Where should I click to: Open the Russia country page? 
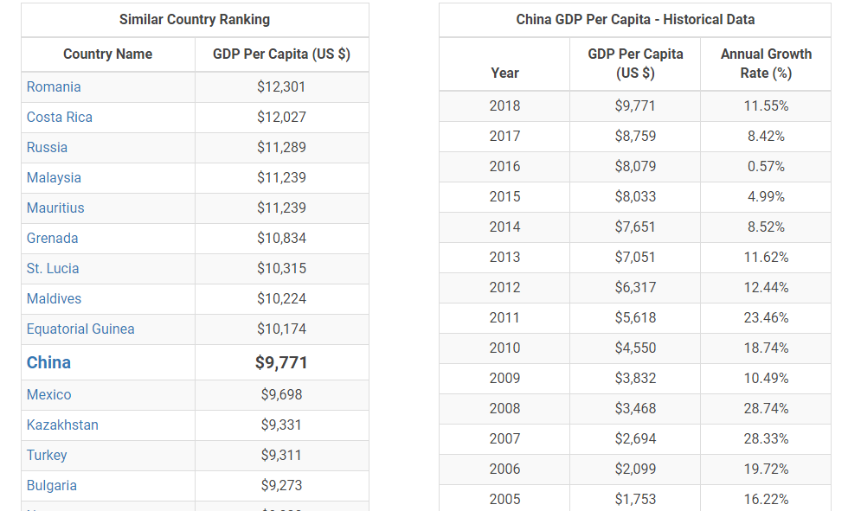(47, 147)
